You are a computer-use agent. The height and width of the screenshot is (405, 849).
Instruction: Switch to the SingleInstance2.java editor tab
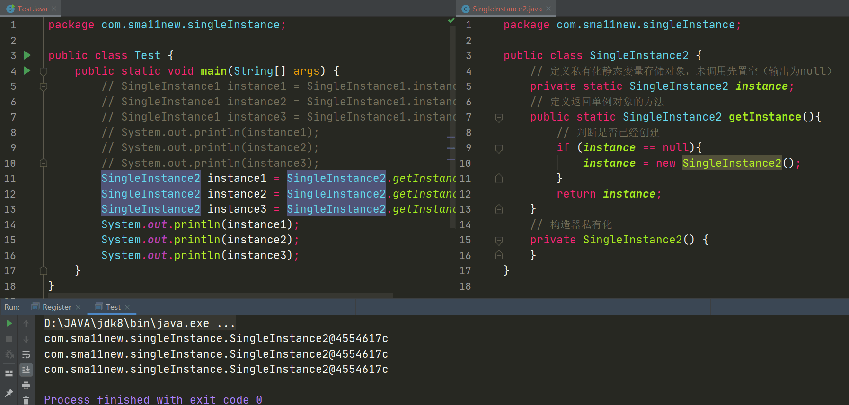coord(507,9)
